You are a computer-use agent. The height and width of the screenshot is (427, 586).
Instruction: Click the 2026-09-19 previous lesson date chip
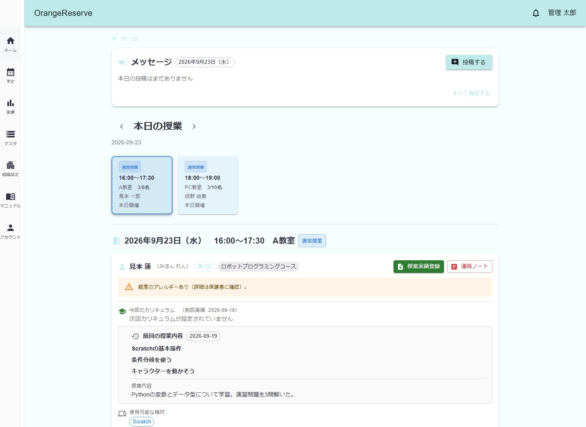tap(203, 336)
